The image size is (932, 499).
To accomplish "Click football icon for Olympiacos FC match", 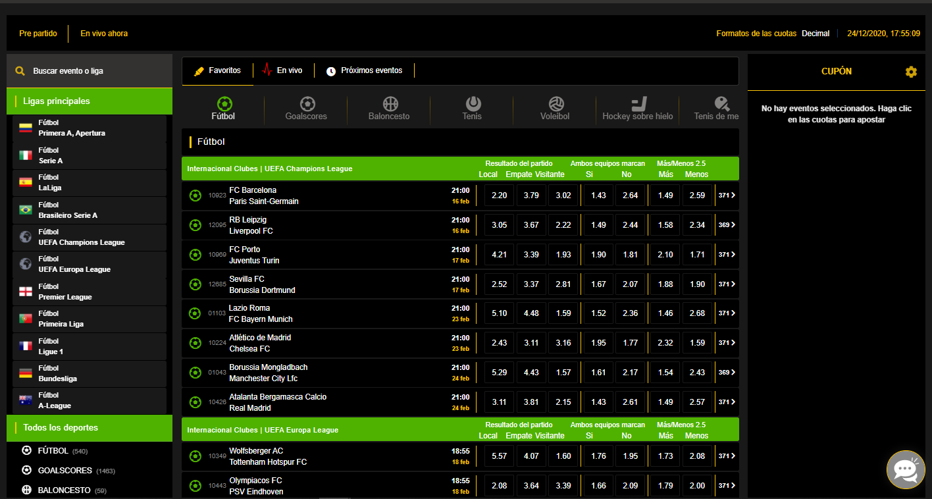I will coord(195,486).
